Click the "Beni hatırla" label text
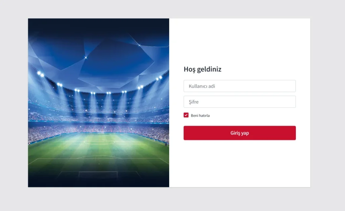The height and width of the screenshot is (211, 345). click(200, 116)
